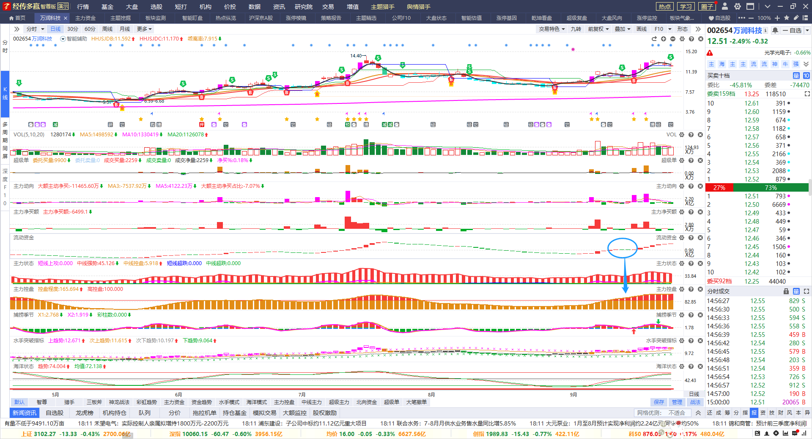Open help for the 主力控盘 indicator

point(691,289)
